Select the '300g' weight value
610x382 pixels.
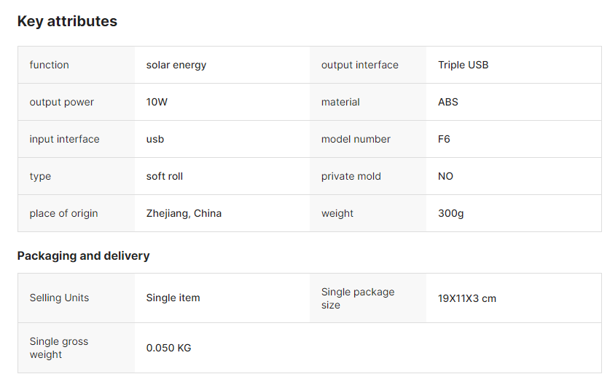[450, 213]
